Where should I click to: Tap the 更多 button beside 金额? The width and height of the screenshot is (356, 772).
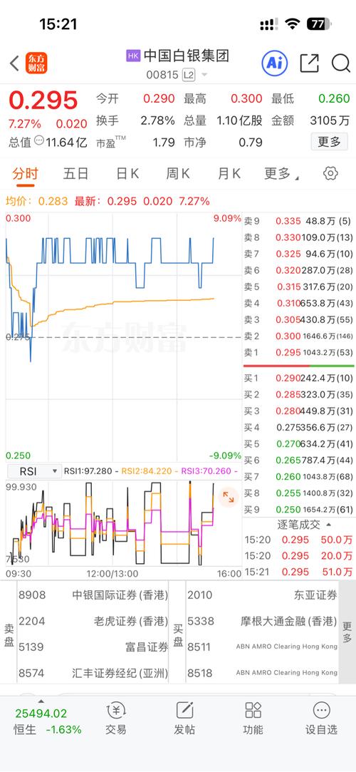pyautogui.click(x=329, y=142)
